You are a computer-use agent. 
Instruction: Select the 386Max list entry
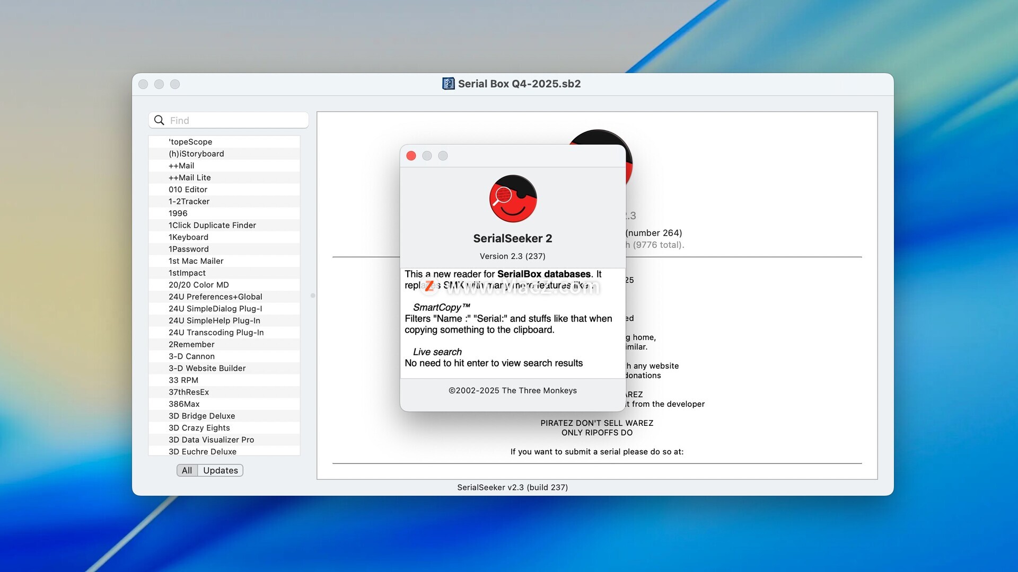point(184,404)
